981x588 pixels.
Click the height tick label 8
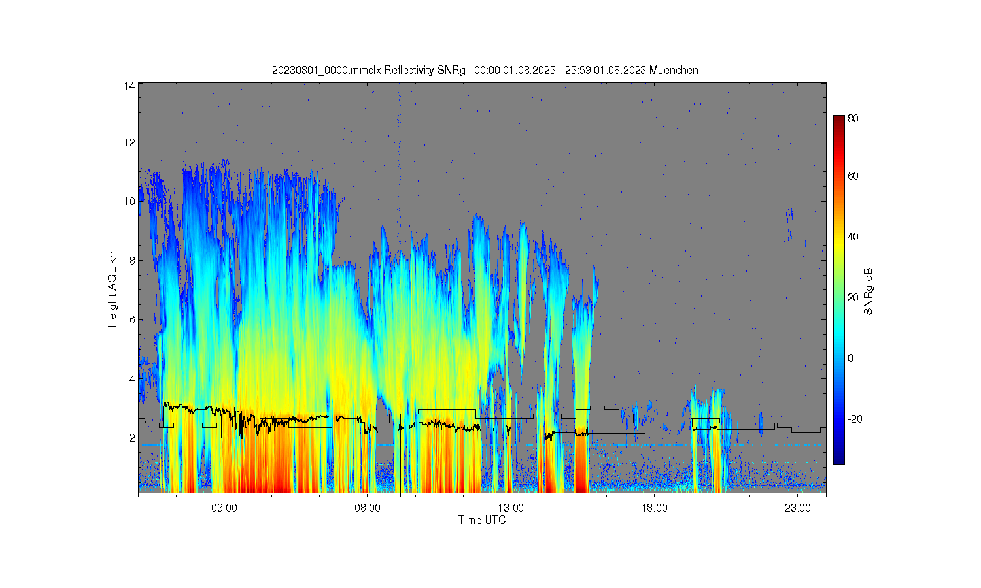tap(132, 261)
